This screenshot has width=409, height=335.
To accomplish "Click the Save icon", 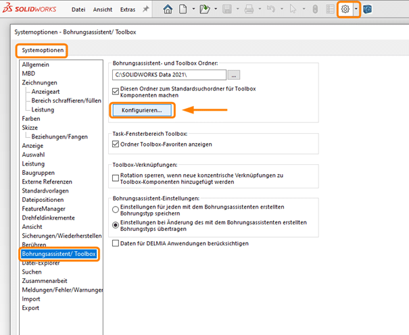I will click(x=227, y=9).
